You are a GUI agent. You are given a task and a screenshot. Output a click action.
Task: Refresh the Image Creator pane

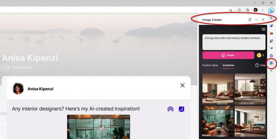[250, 19]
